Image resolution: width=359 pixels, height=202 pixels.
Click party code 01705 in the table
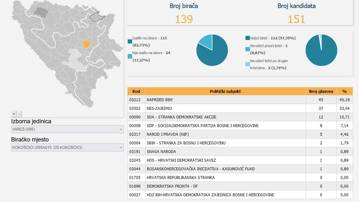pyautogui.click(x=135, y=177)
